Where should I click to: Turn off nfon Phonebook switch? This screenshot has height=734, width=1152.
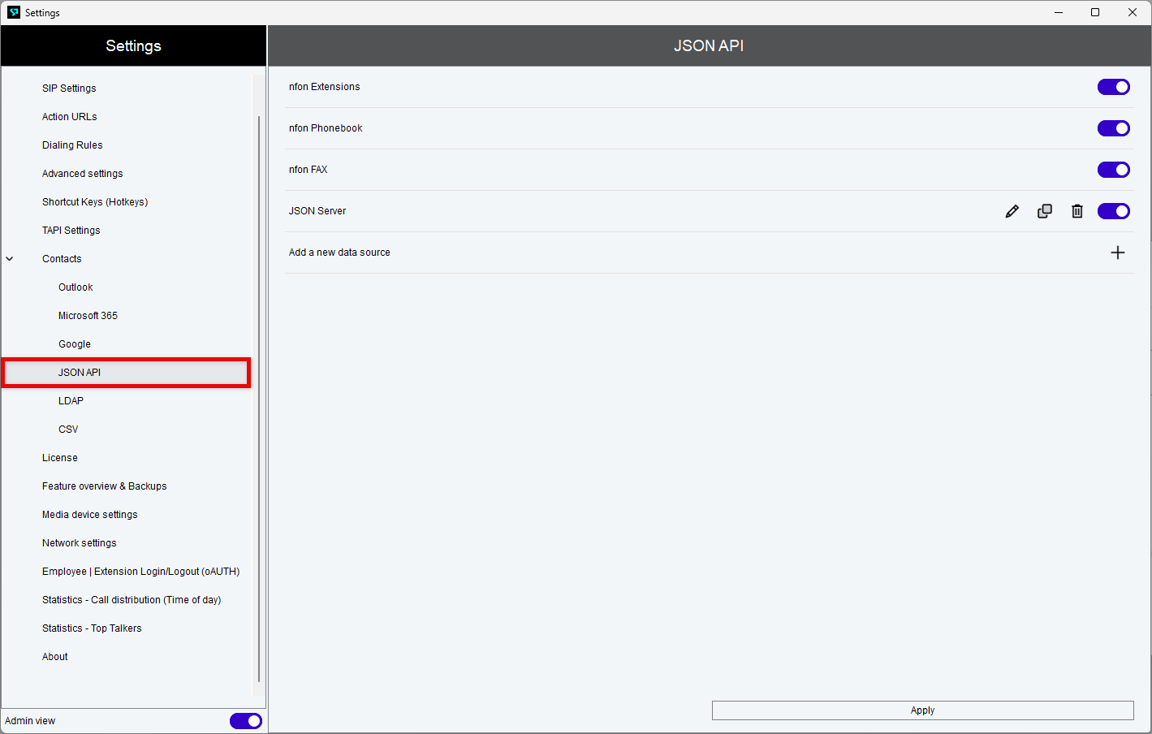pos(1114,128)
